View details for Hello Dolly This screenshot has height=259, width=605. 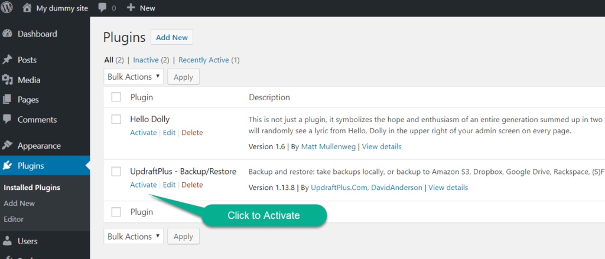382,147
